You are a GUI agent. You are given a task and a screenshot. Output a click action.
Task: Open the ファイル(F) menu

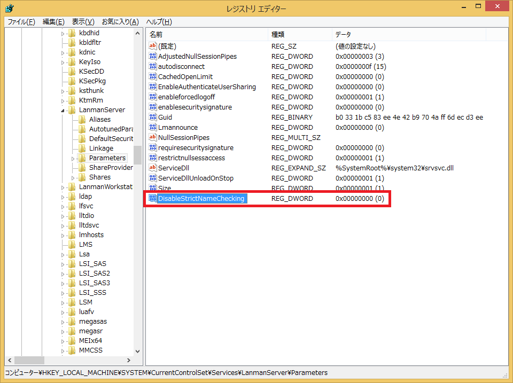21,22
